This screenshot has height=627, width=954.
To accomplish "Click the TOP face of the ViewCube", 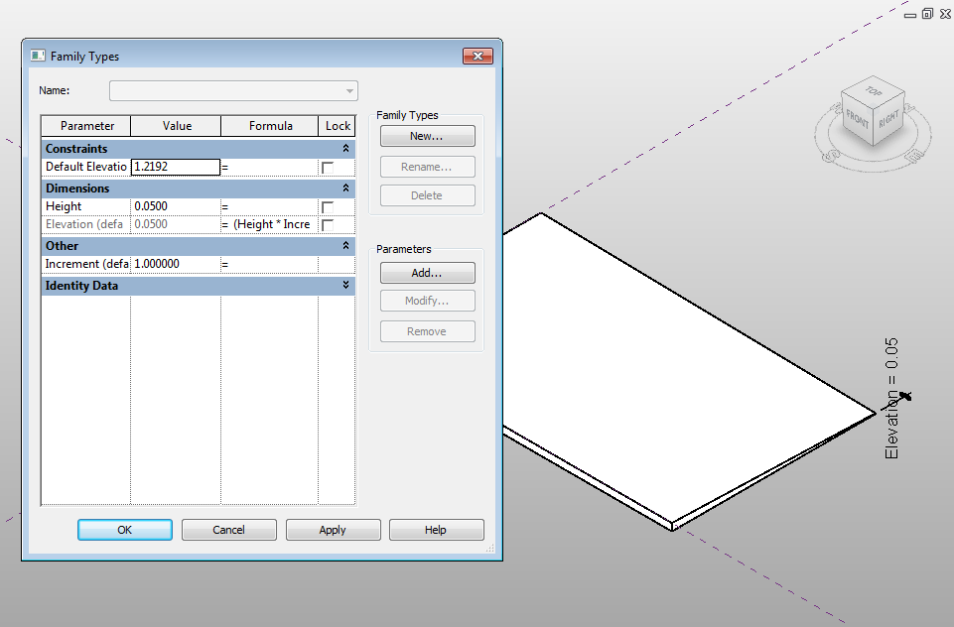I will [874, 91].
